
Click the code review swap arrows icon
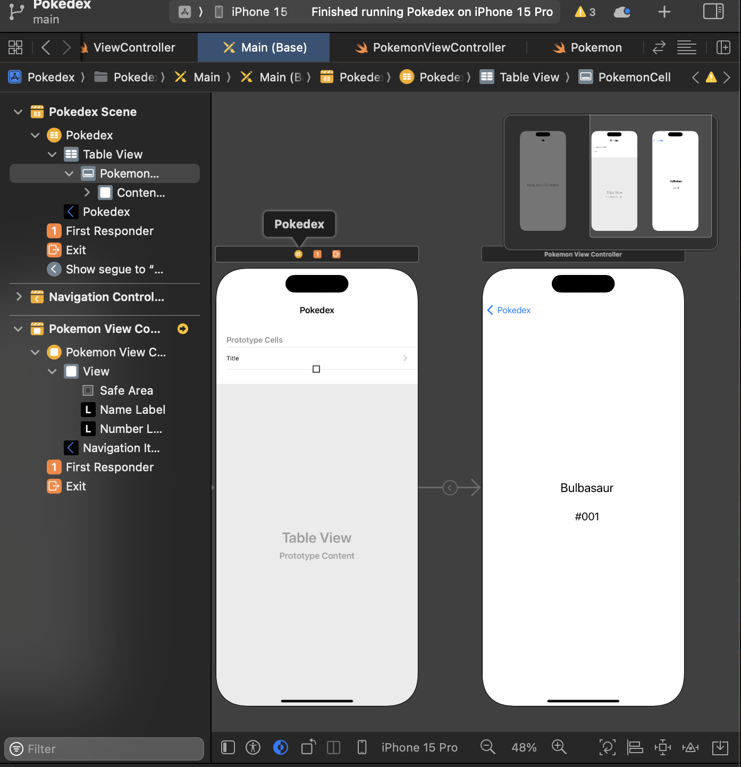[659, 47]
